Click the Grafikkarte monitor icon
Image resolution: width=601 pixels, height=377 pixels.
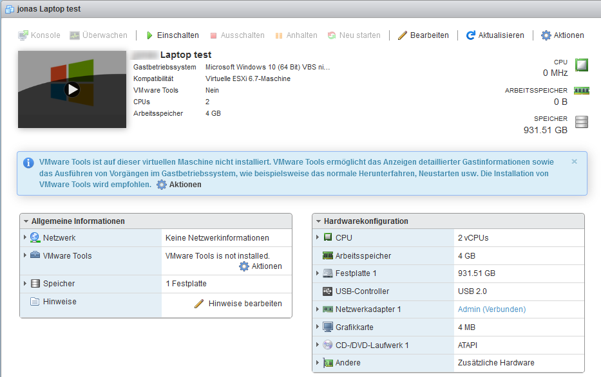point(328,327)
